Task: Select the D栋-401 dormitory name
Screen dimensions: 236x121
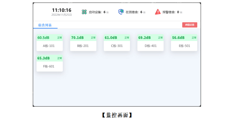Action: click(150, 46)
